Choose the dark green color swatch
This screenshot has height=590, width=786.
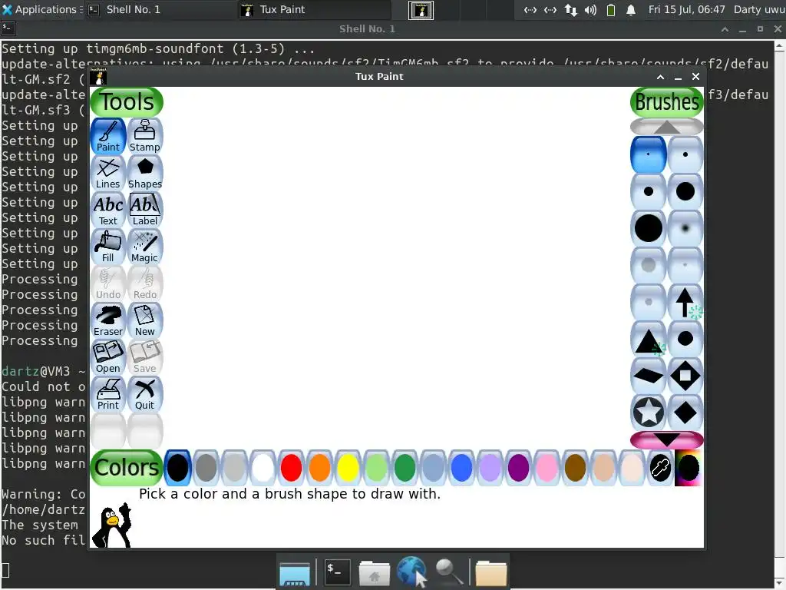[x=405, y=468]
